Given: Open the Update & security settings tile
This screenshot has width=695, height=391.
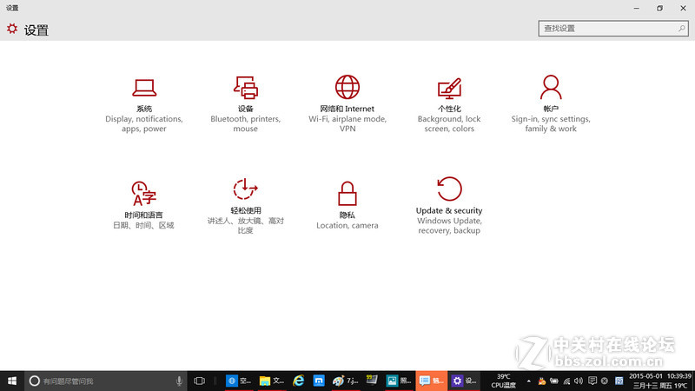Looking at the screenshot, I should click(x=449, y=206).
